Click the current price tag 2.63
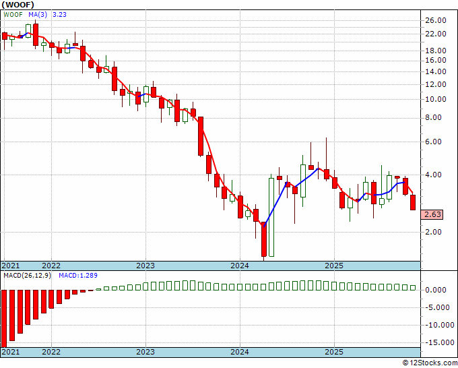 [432, 214]
